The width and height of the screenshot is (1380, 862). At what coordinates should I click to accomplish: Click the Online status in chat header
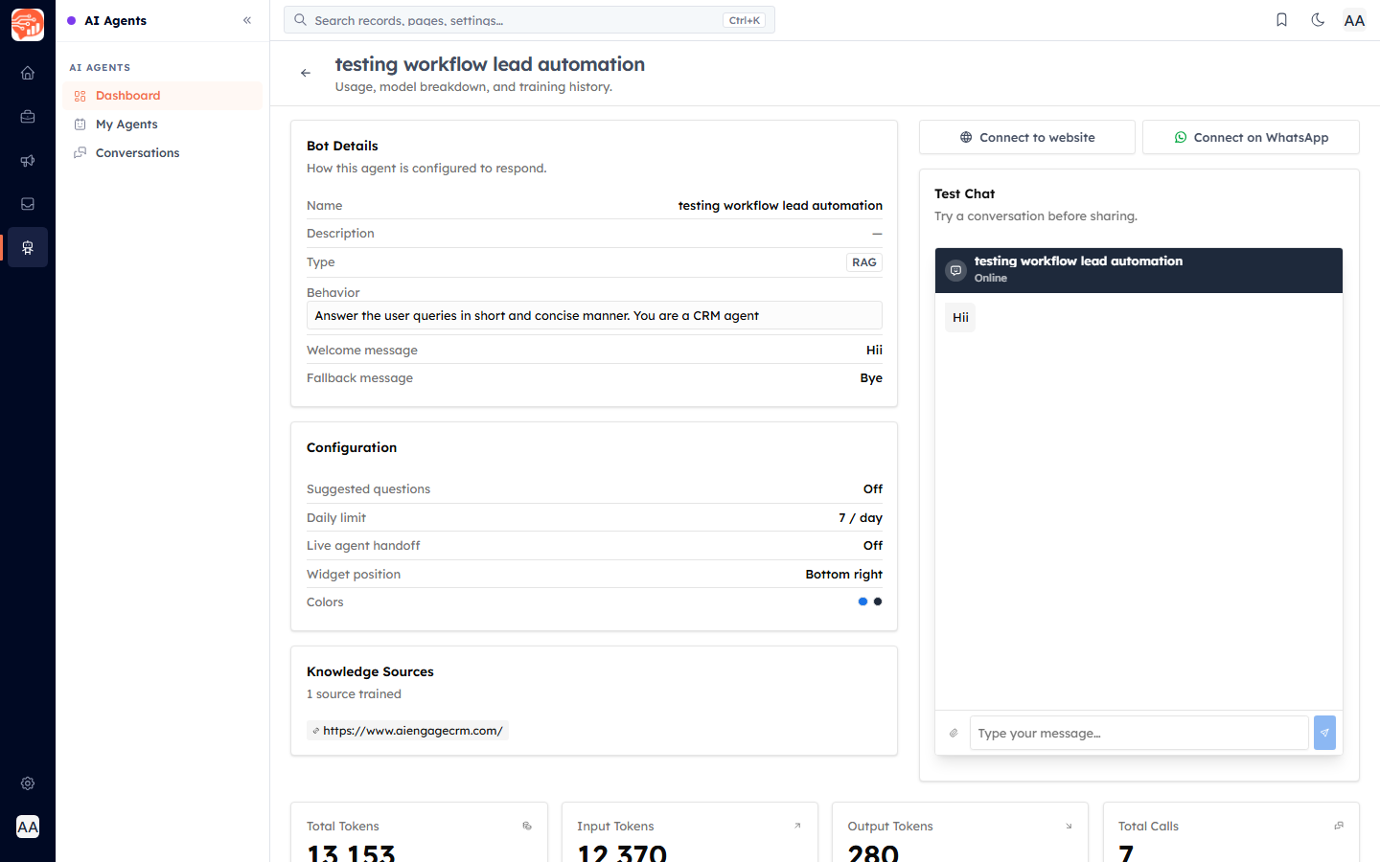click(991, 278)
